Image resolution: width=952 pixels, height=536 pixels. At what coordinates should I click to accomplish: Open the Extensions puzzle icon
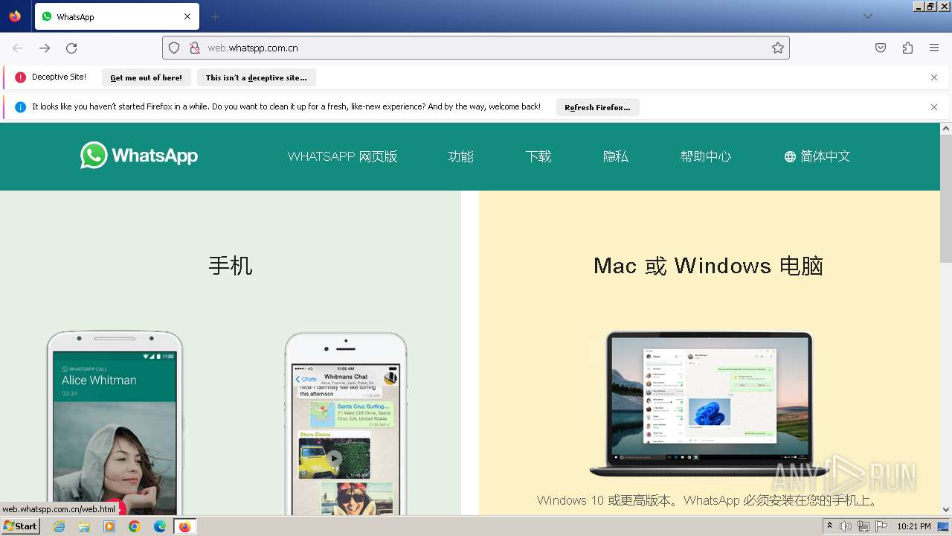click(907, 48)
